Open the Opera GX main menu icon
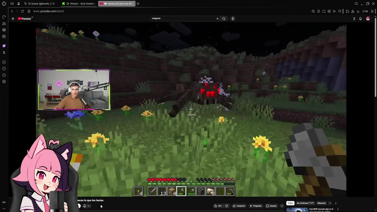The width and height of the screenshot is (377, 212). click(4, 4)
